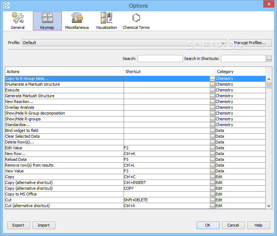Close the Options dialog window
Screen dimensions: 277x236
pos(269,4)
